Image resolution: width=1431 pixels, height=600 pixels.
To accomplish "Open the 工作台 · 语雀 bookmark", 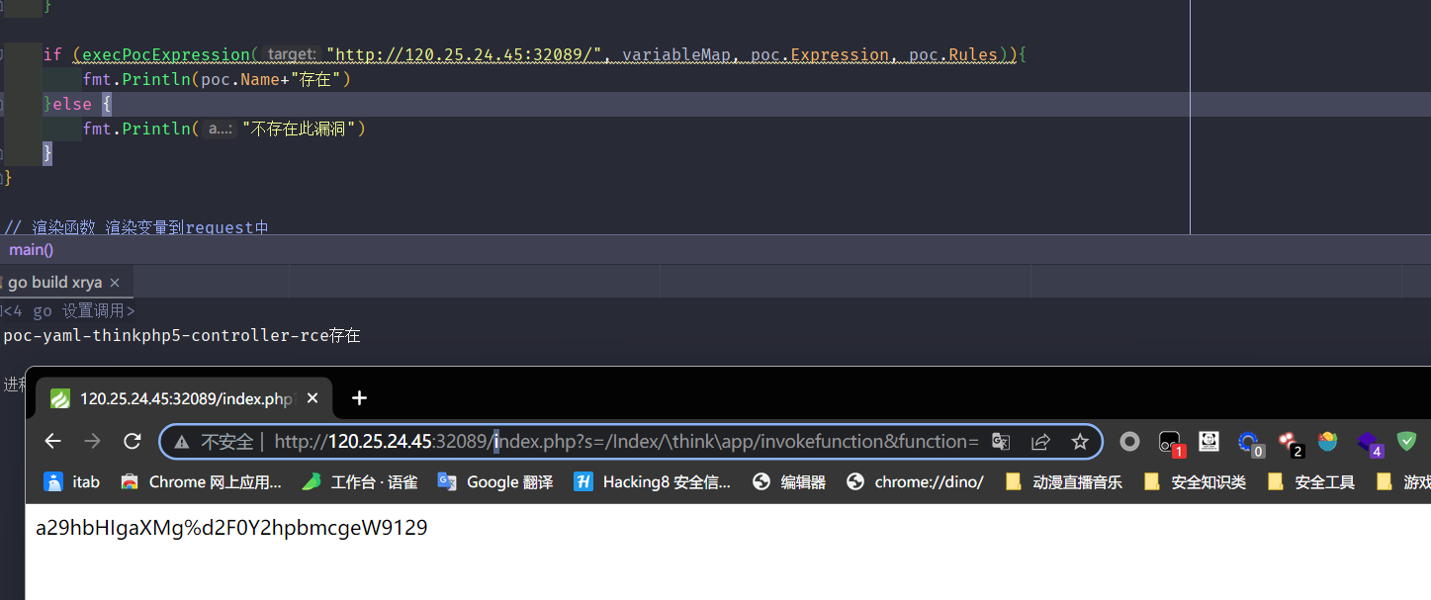I will point(360,481).
